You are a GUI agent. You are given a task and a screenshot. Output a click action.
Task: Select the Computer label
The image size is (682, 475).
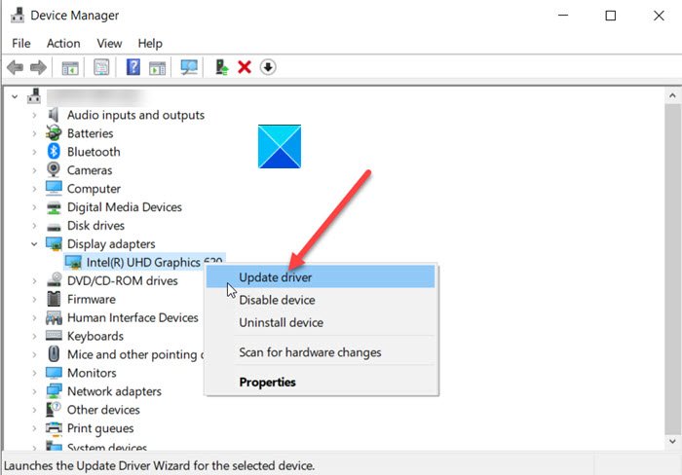pos(94,189)
